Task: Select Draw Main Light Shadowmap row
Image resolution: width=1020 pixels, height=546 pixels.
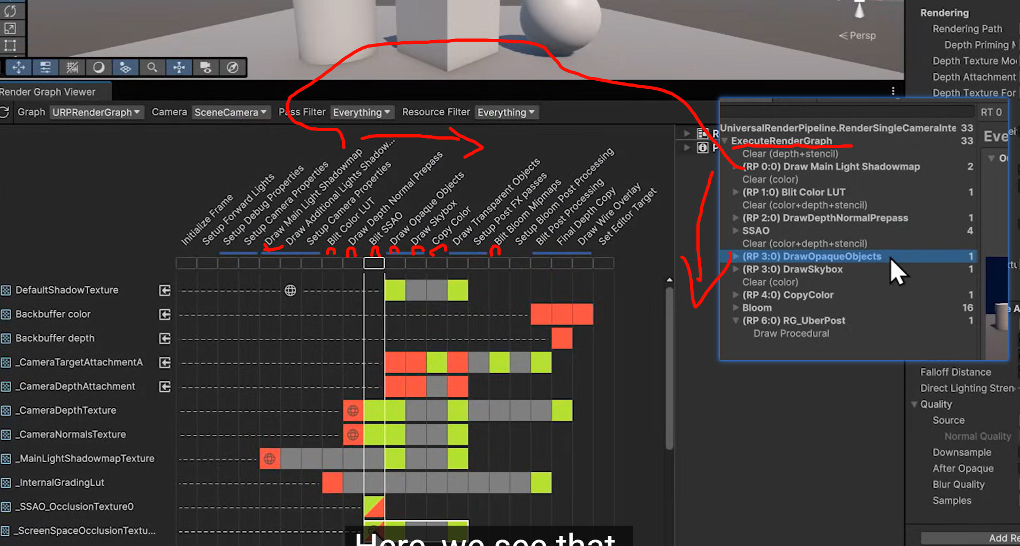Action: tap(849, 166)
